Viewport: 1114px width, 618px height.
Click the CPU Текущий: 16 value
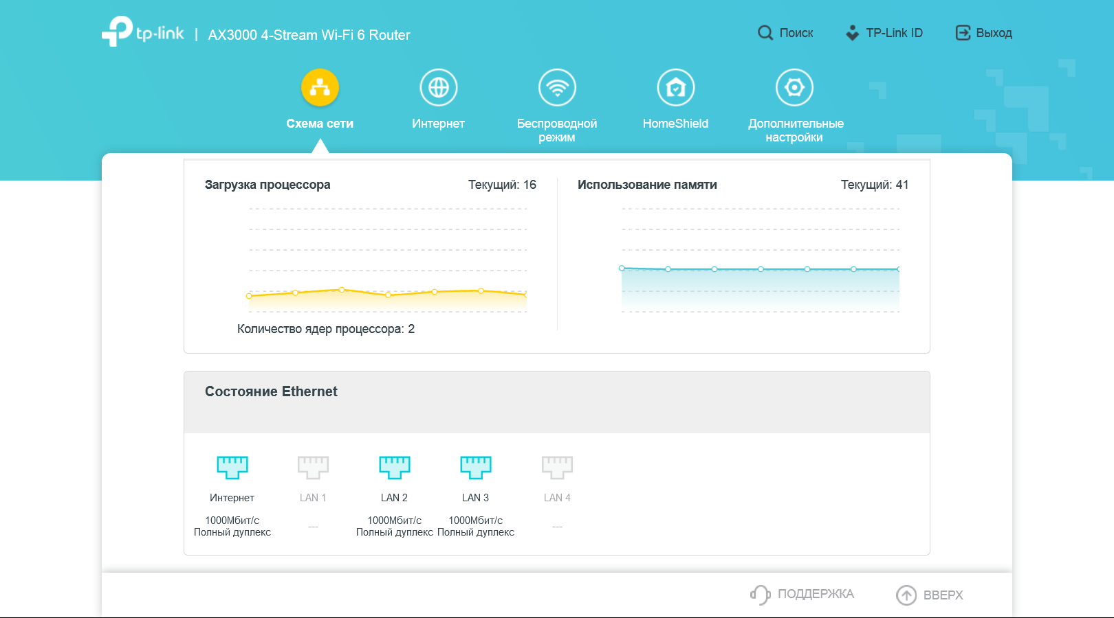pyautogui.click(x=503, y=185)
